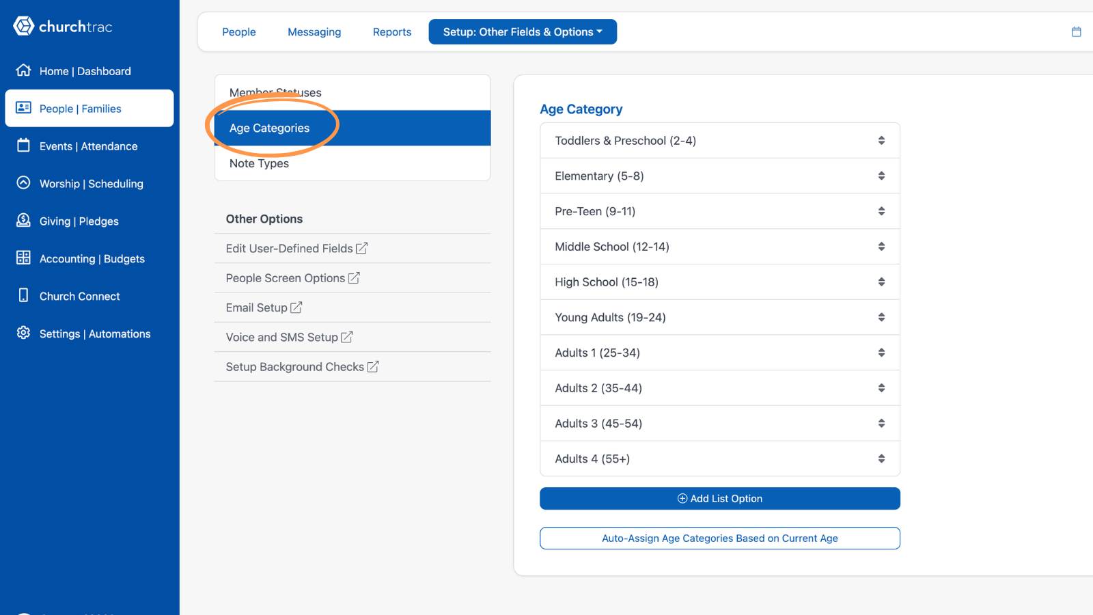Screen dimensions: 1093x615
Task: Click reorder handle for Toddlers & Preschool
Action: [881, 140]
